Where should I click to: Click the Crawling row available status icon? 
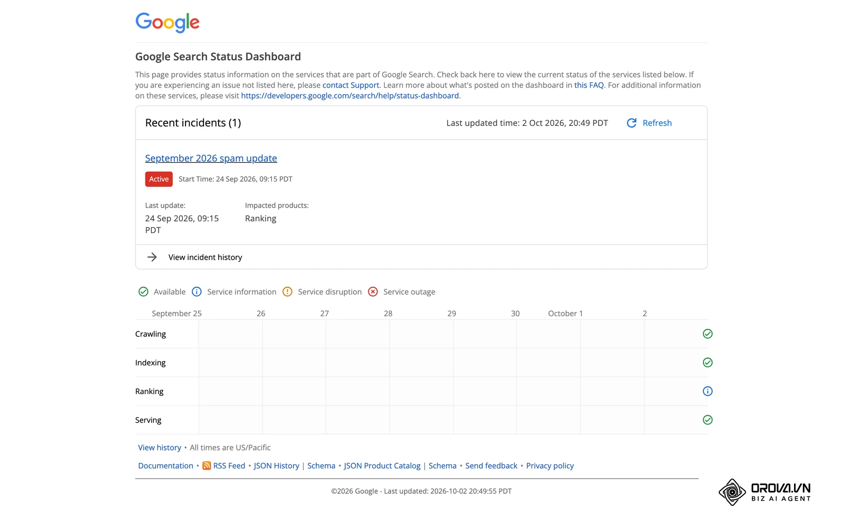point(708,334)
